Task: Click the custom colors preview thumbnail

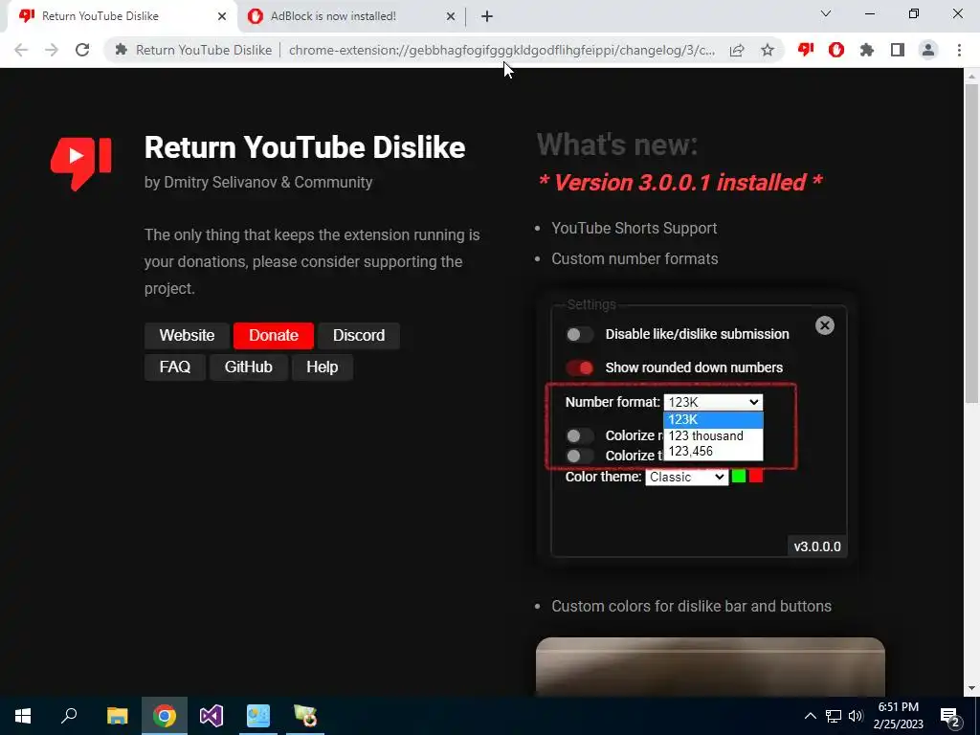Action: point(711,667)
